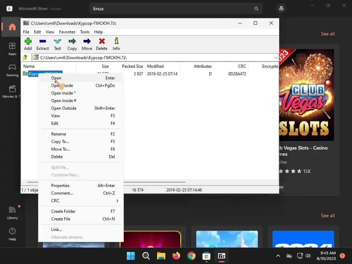The height and width of the screenshot is (264, 352).
Task: Click the lower See all link in Store
Action: (x=328, y=216)
